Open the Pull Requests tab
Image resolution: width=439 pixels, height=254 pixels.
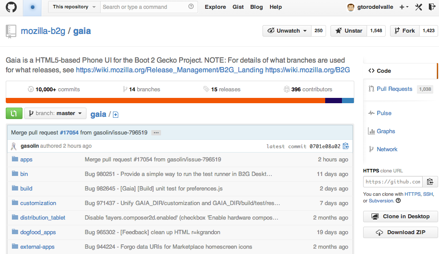(x=394, y=89)
